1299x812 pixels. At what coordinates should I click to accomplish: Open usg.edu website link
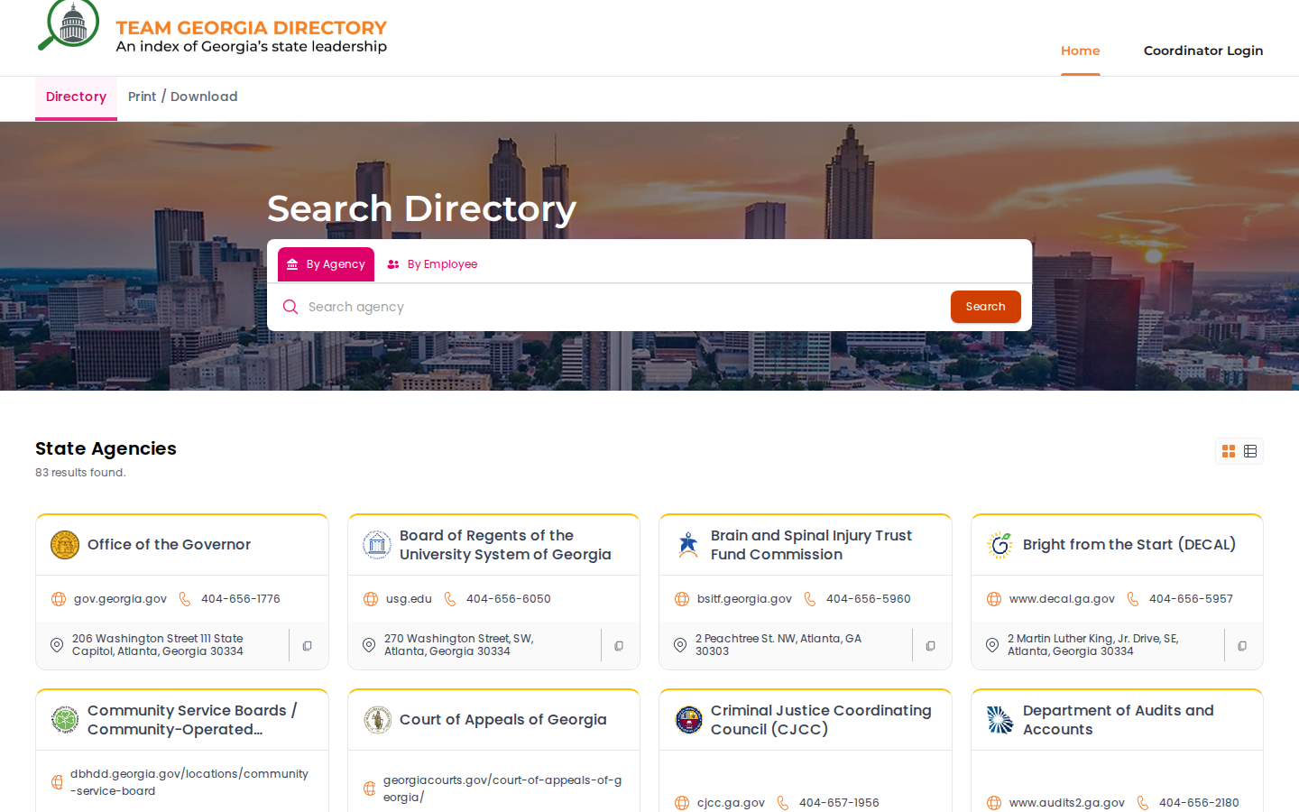point(409,599)
